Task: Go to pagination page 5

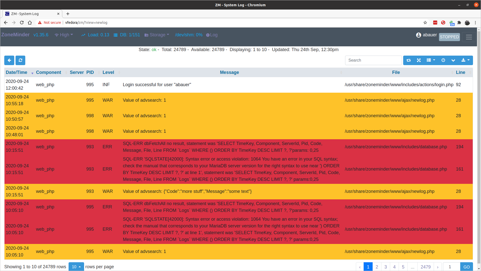Action: click(x=403, y=267)
